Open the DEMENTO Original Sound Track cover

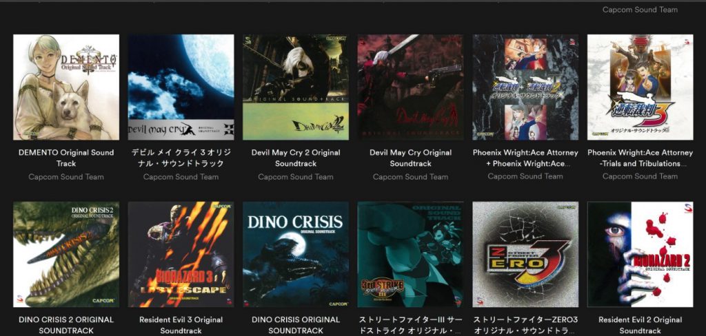(x=66, y=87)
